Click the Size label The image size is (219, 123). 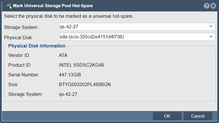tap(13, 84)
